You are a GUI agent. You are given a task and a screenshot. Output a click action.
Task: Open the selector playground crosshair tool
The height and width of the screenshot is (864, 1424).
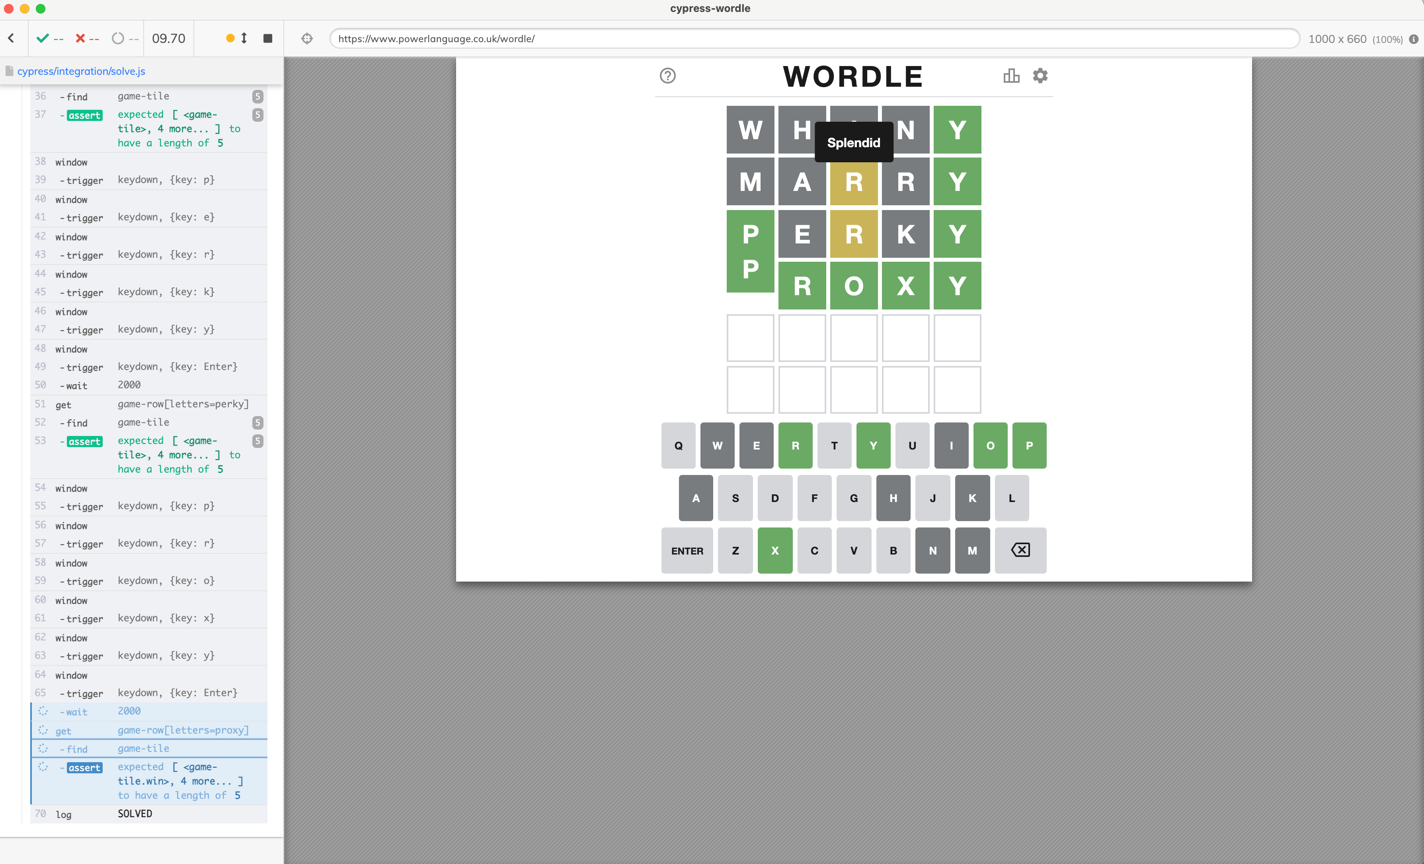tap(307, 38)
